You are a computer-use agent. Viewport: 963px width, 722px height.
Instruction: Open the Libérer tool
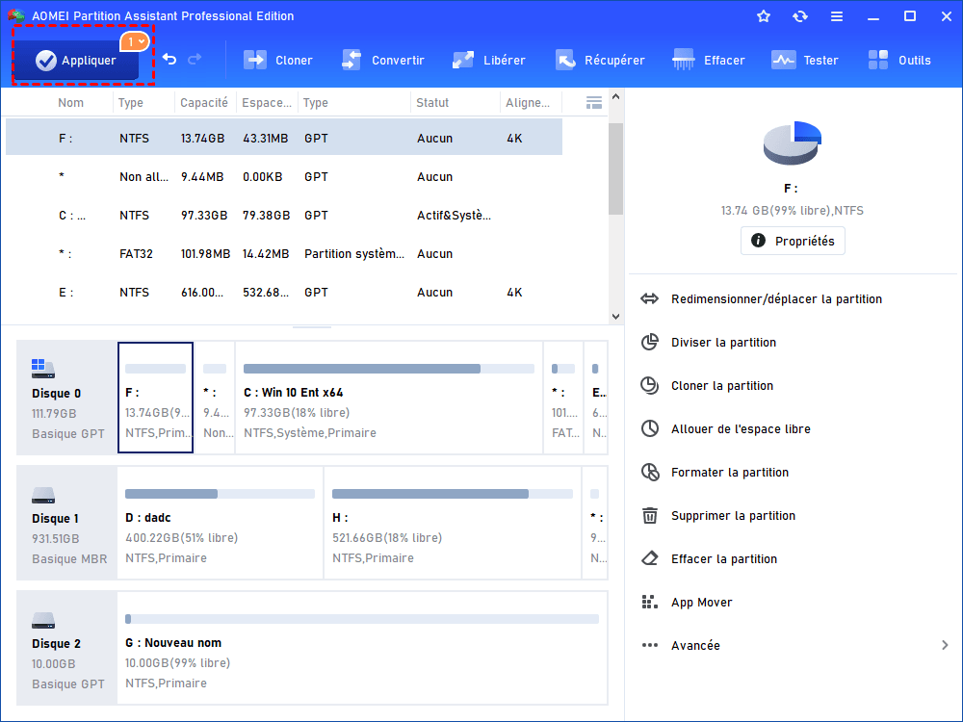pyautogui.click(x=488, y=60)
